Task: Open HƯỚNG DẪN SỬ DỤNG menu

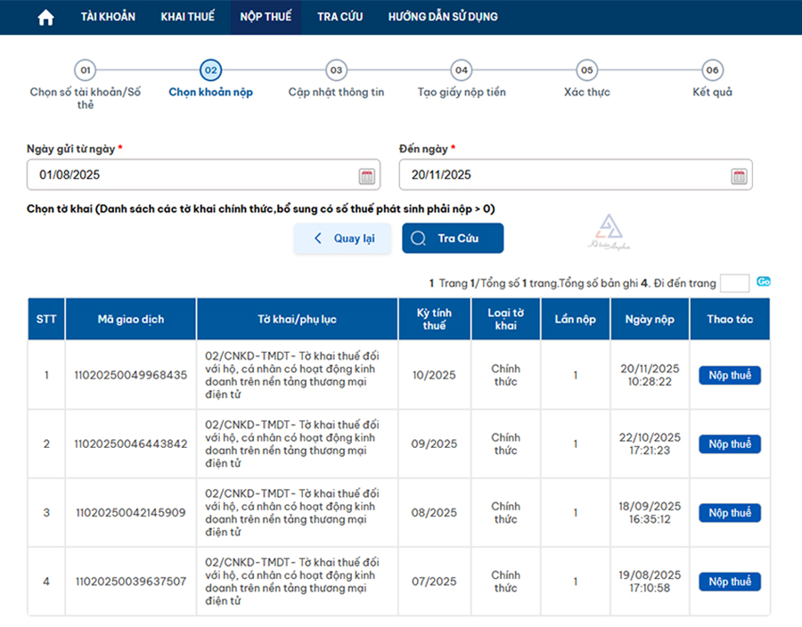Action: (443, 17)
